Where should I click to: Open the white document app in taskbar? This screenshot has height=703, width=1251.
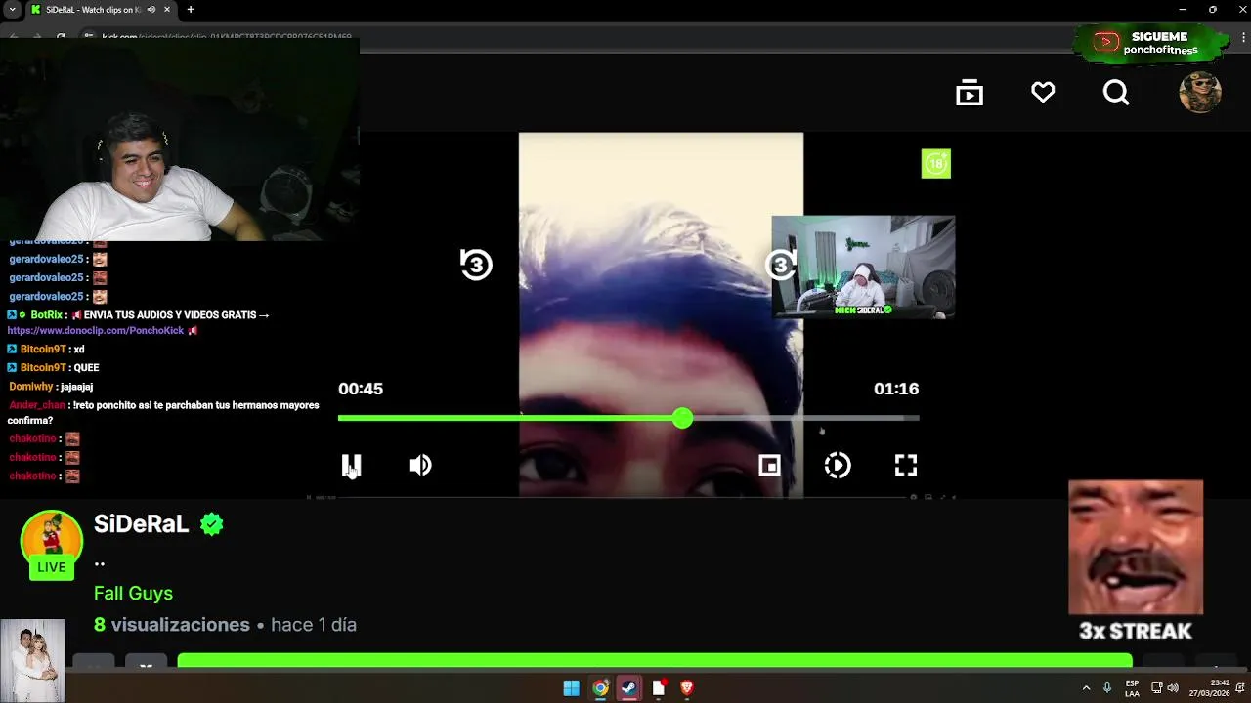[659, 688]
